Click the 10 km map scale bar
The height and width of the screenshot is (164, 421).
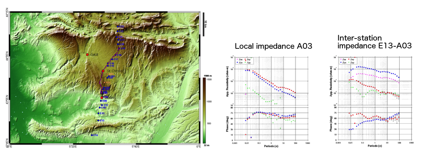[204, 20]
